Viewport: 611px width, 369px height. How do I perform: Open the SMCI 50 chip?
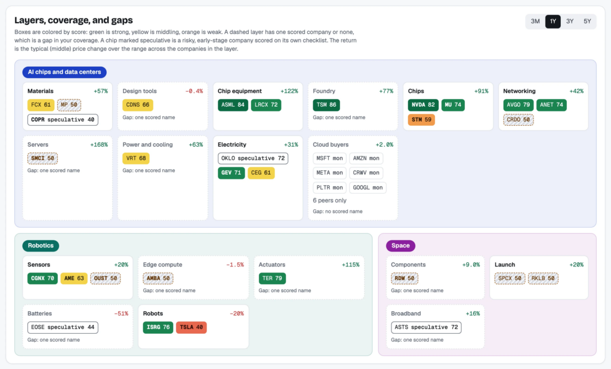click(x=42, y=158)
